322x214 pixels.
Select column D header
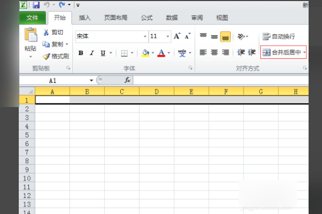coord(157,91)
